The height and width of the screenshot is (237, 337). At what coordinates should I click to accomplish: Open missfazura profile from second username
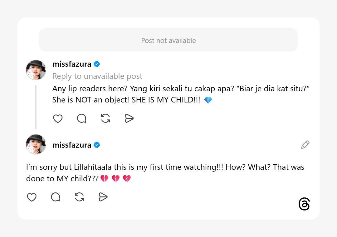pyautogui.click(x=72, y=145)
